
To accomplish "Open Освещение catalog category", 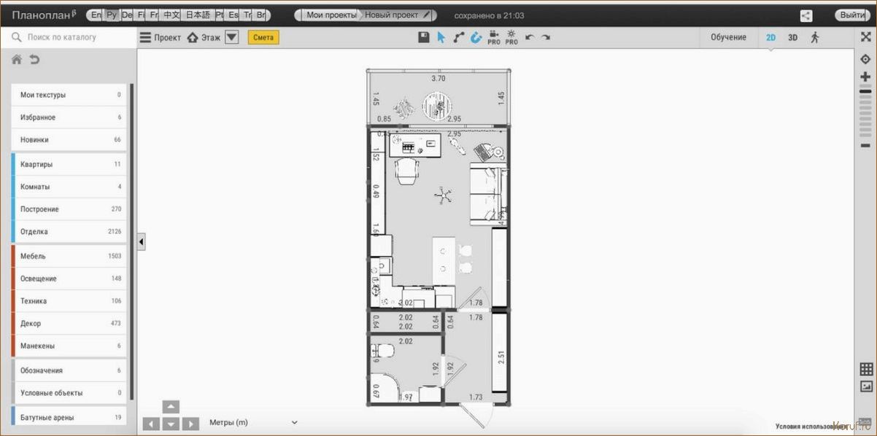I will tap(69, 279).
